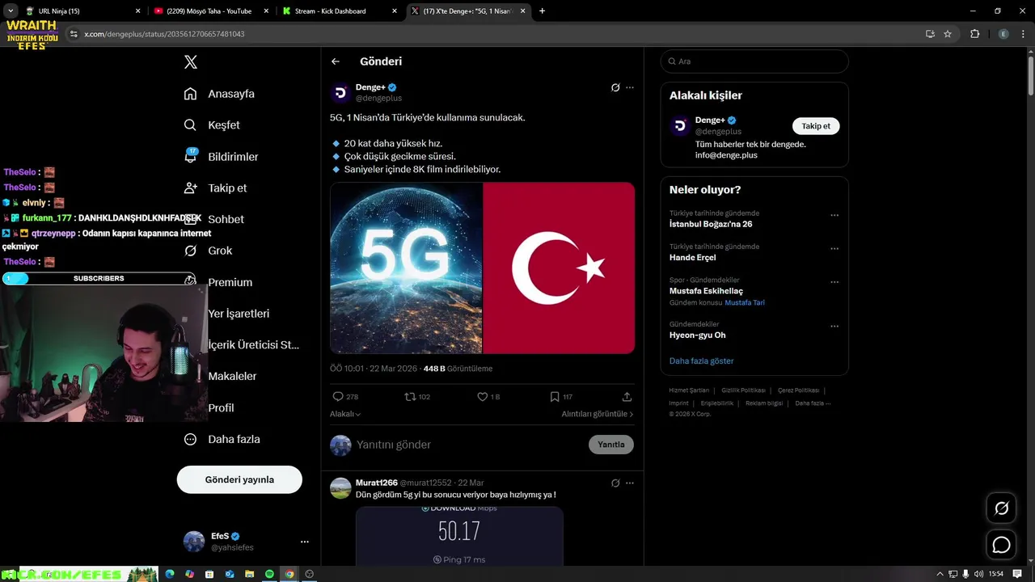Screen dimensions: 1035x582
Task: Go back using the arrow icon
Action: pyautogui.click(x=336, y=61)
